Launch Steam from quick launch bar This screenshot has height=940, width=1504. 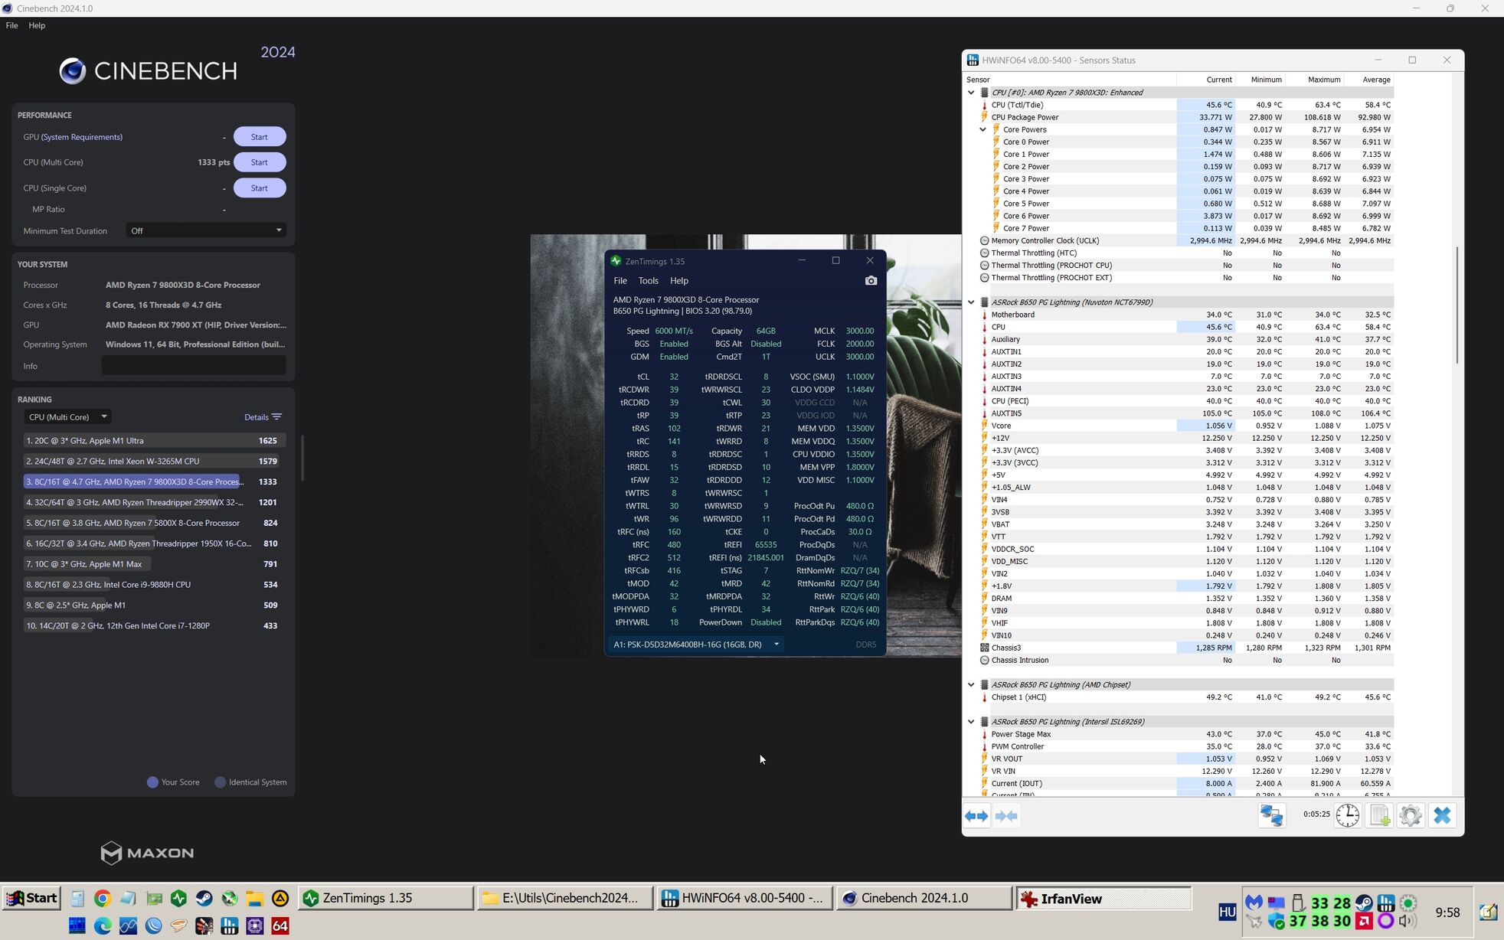204,899
